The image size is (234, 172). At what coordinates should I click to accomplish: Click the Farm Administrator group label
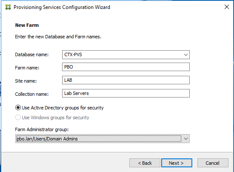coord(42,129)
